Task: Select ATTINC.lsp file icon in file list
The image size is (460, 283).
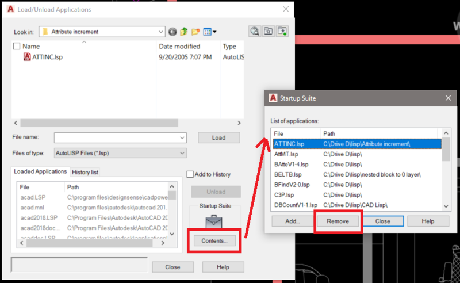Action: click(x=27, y=57)
